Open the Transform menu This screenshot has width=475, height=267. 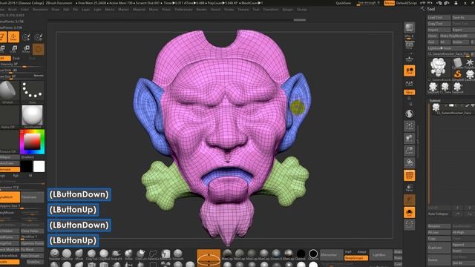270,10
